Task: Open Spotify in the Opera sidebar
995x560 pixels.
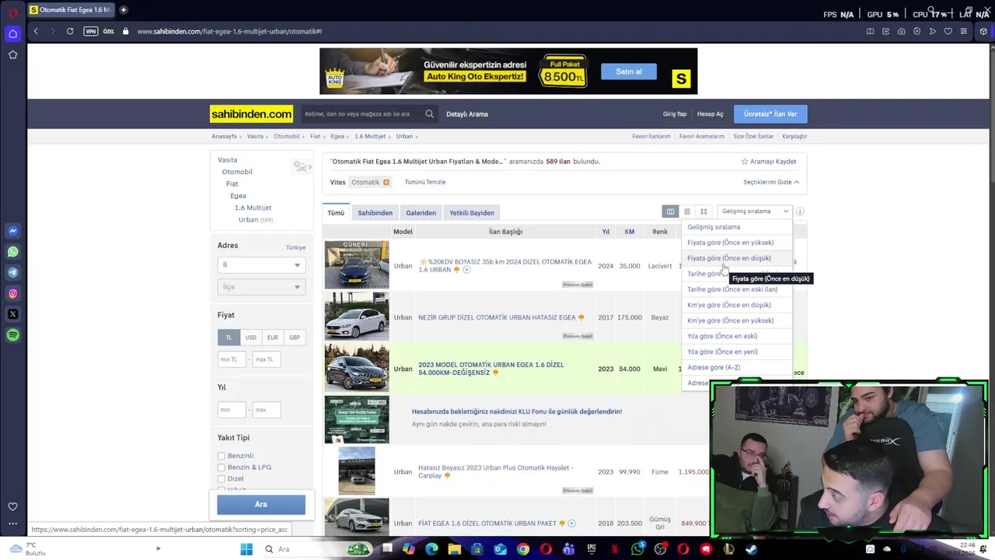Action: pyautogui.click(x=12, y=335)
